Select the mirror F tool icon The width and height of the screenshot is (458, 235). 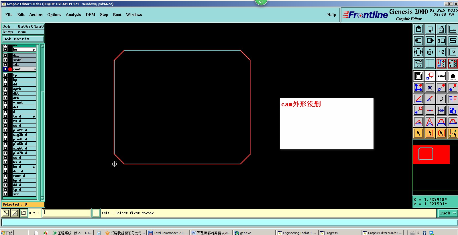pos(453,99)
